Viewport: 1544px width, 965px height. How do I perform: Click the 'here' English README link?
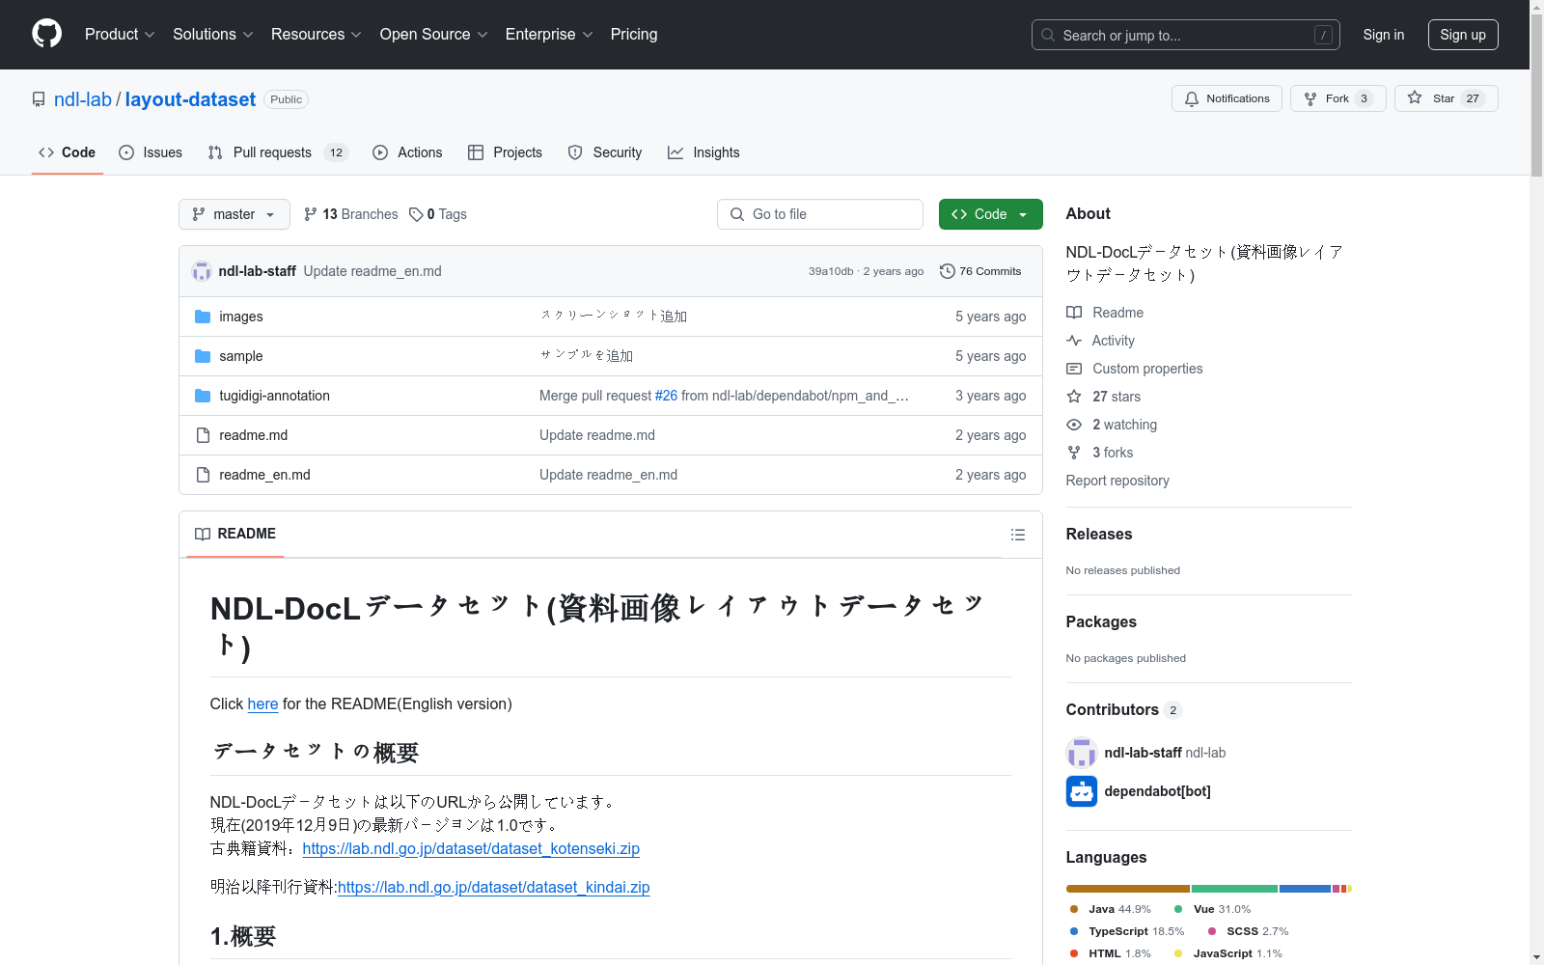262,704
